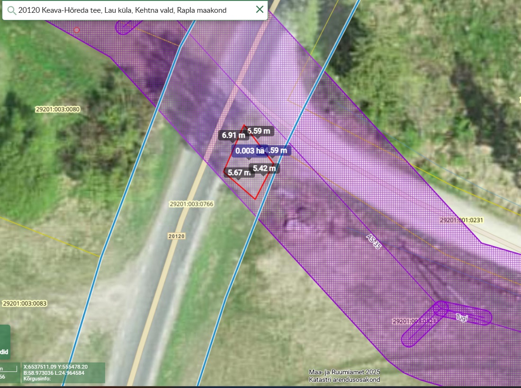Screen dimensions: 521x388
Task: Click the magnifier search icon
Action: pos(10,10)
